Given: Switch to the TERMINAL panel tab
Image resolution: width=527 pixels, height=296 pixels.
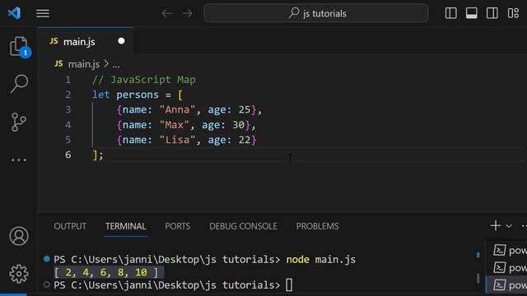Looking at the screenshot, I should (126, 226).
